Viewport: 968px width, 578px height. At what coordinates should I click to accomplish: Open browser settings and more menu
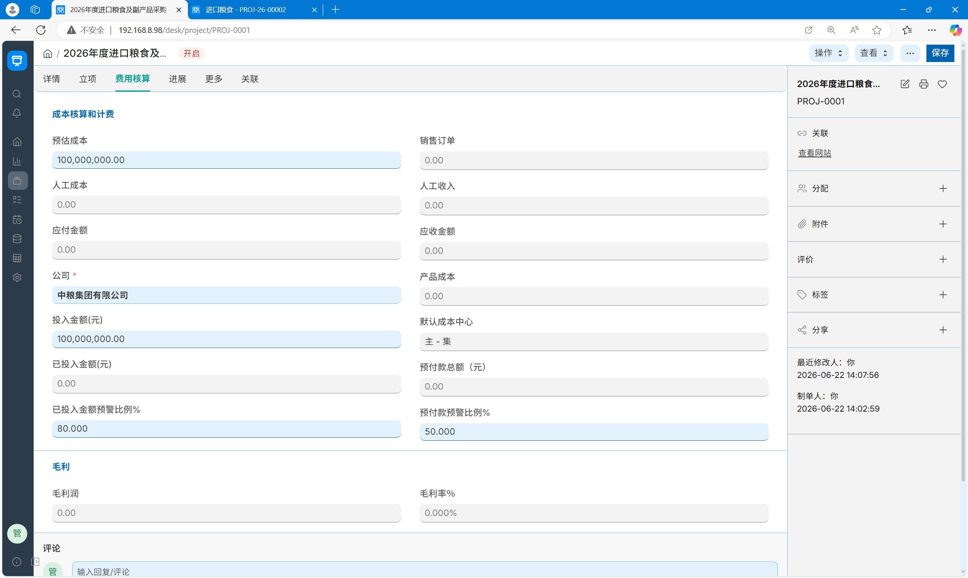pos(931,30)
